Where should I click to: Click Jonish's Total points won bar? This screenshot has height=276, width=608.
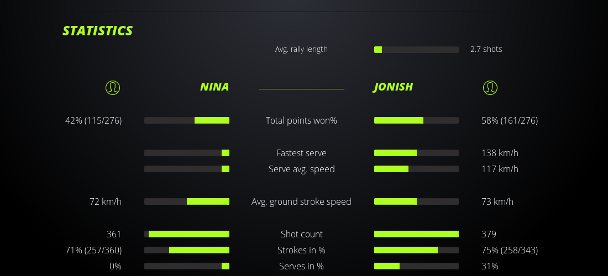coord(416,120)
